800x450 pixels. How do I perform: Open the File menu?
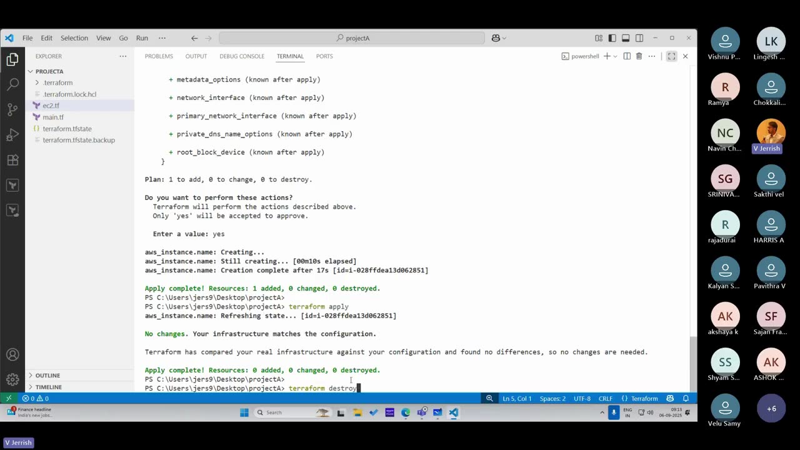[x=27, y=38]
